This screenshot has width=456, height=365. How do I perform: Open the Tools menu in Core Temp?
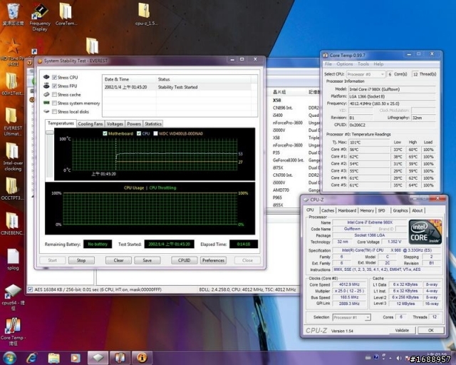[363, 64]
